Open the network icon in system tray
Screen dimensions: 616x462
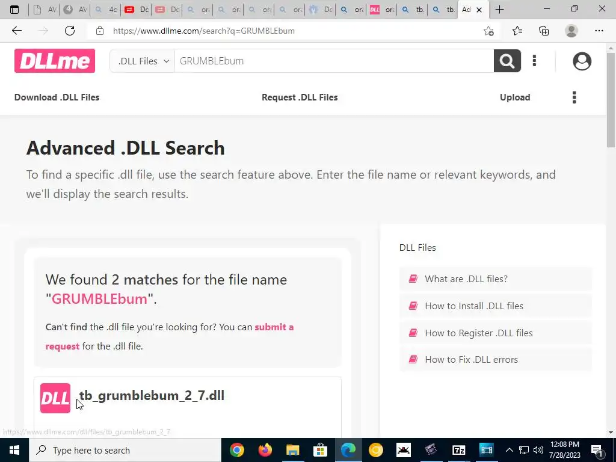(524, 450)
